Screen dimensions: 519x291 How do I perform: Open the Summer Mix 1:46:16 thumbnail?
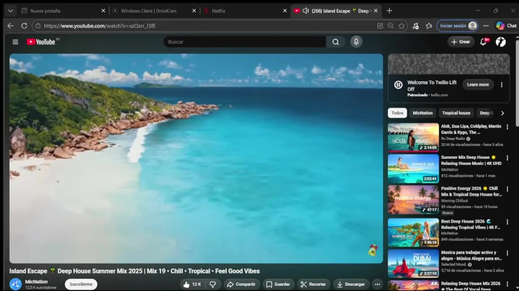tap(413, 232)
